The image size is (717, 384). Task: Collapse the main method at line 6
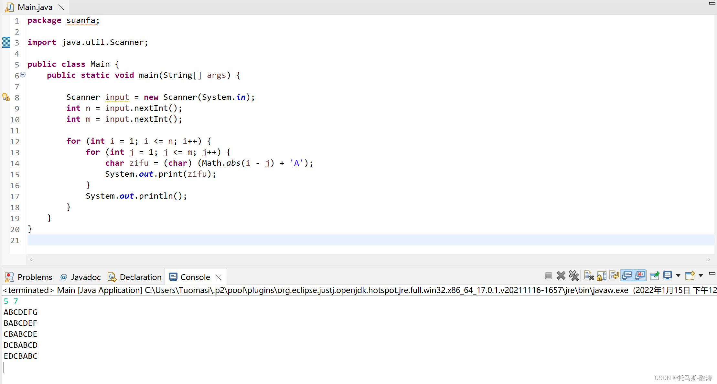click(23, 75)
